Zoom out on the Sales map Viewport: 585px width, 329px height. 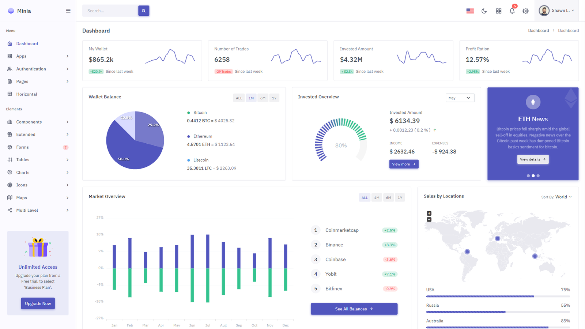coord(429,220)
